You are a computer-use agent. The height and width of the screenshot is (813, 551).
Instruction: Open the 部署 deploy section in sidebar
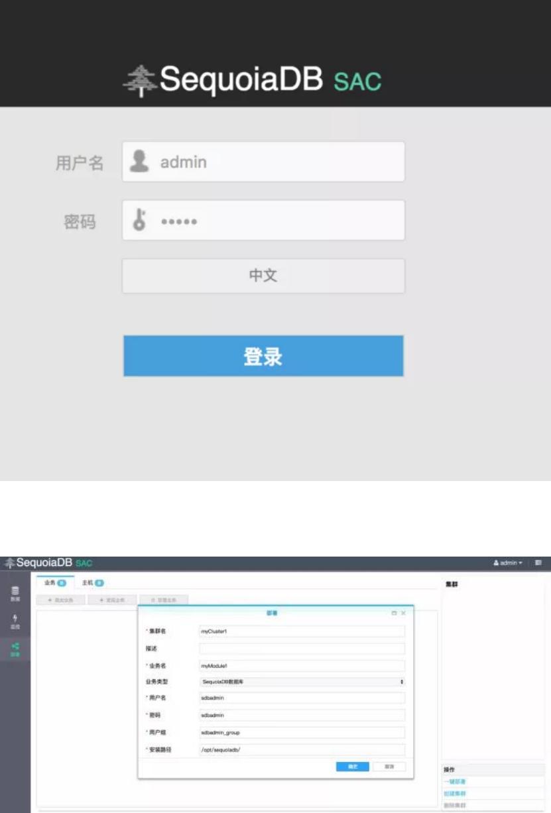(x=15, y=649)
